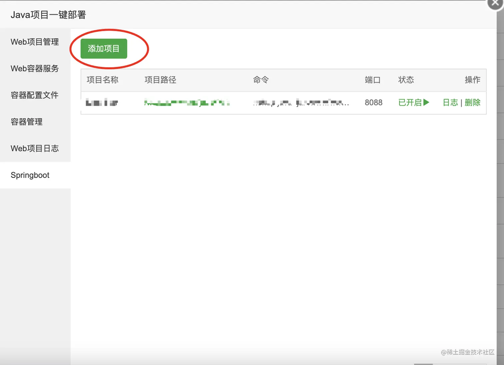Open 日志 link for port 8088 project
The width and height of the screenshot is (504, 365).
[450, 103]
